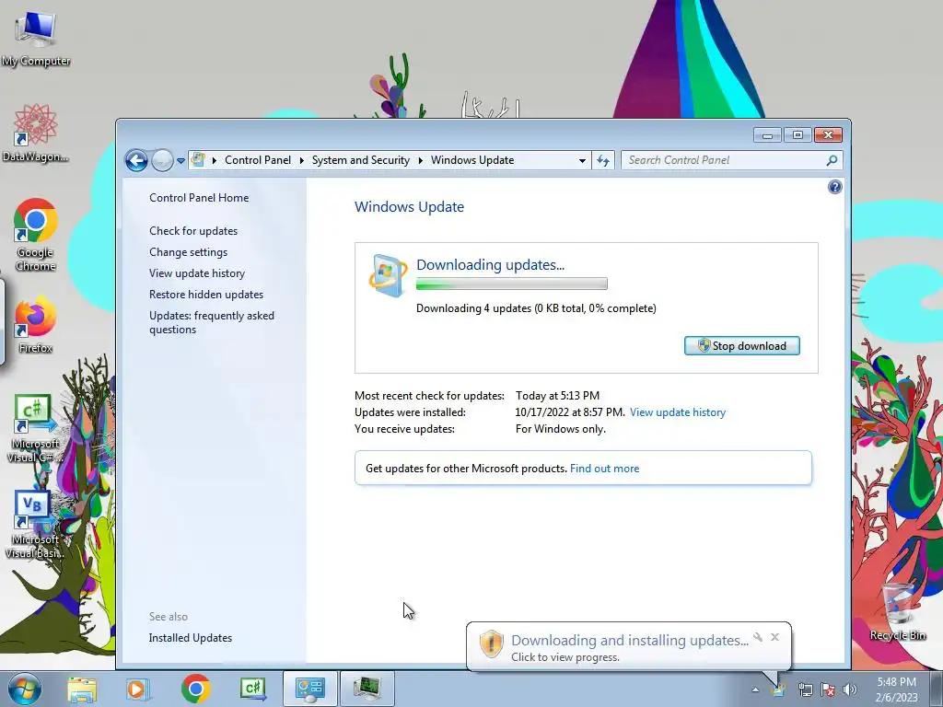This screenshot has width=943, height=707.
Task: Open My Computer desktop icon
Action: [x=36, y=39]
